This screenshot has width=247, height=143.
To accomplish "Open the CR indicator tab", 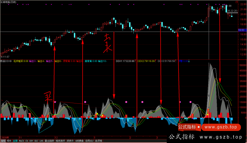I will click(x=27, y=141).
